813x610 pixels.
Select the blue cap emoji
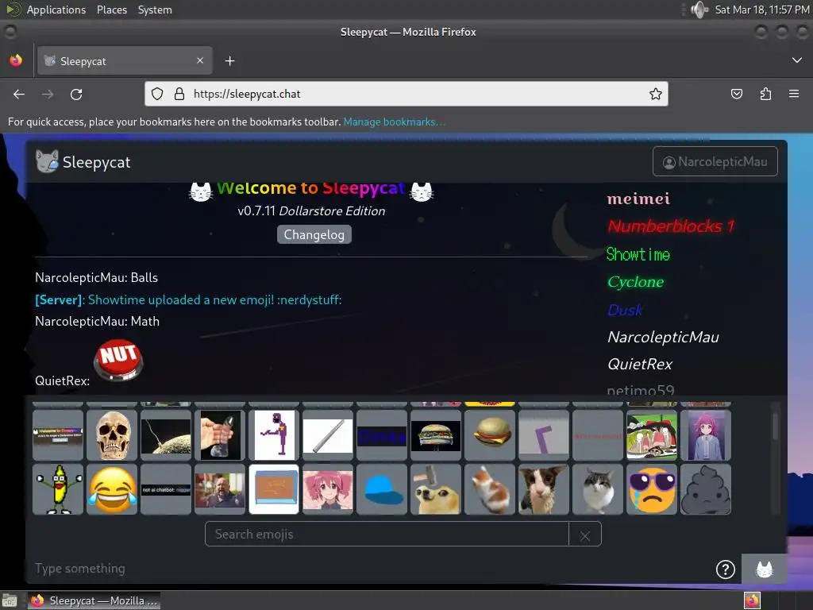tap(382, 489)
